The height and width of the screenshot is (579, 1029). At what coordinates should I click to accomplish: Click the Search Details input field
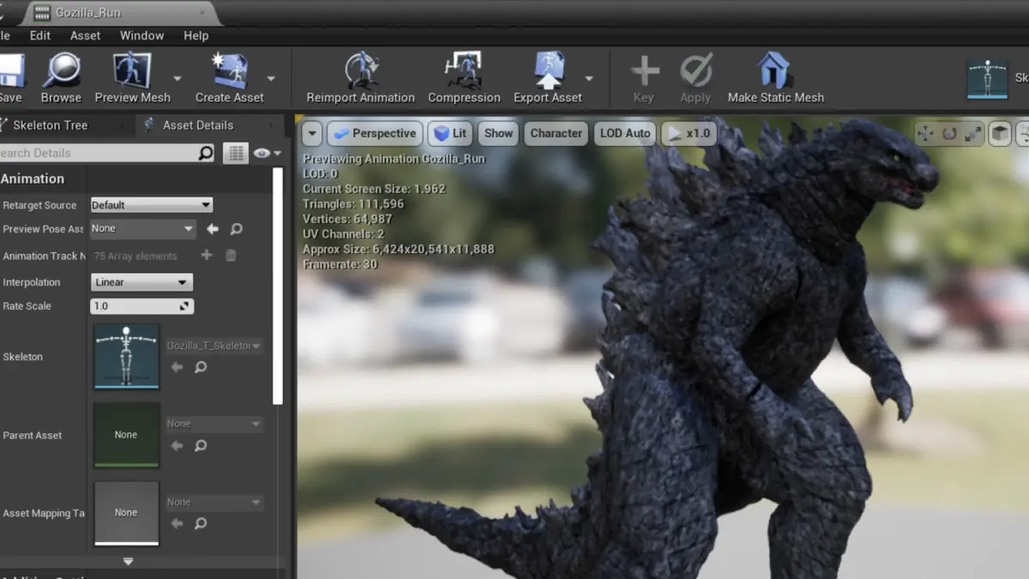click(99, 153)
